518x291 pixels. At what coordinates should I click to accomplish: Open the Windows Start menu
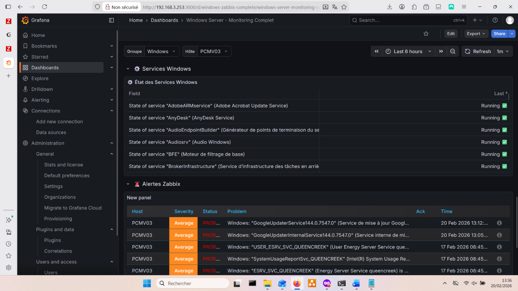click(147, 284)
